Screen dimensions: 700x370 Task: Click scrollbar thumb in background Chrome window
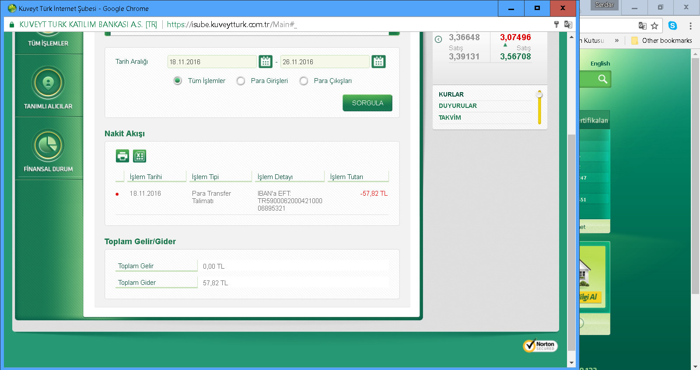(x=695, y=176)
